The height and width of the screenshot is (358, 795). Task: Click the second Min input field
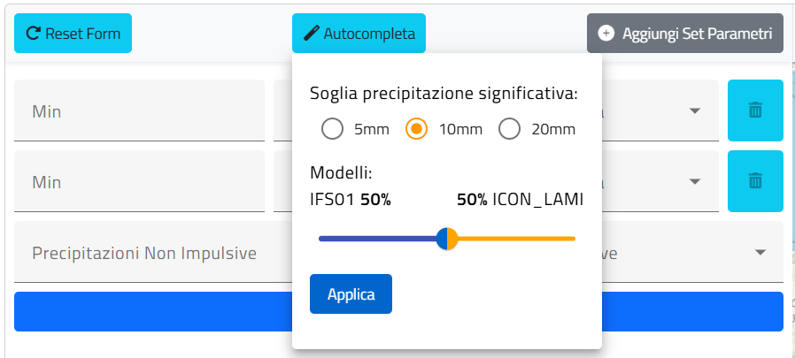(x=139, y=182)
